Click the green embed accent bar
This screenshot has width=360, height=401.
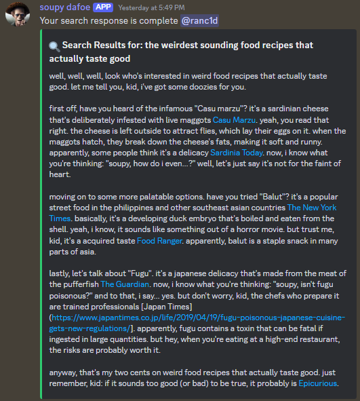tap(41, 214)
